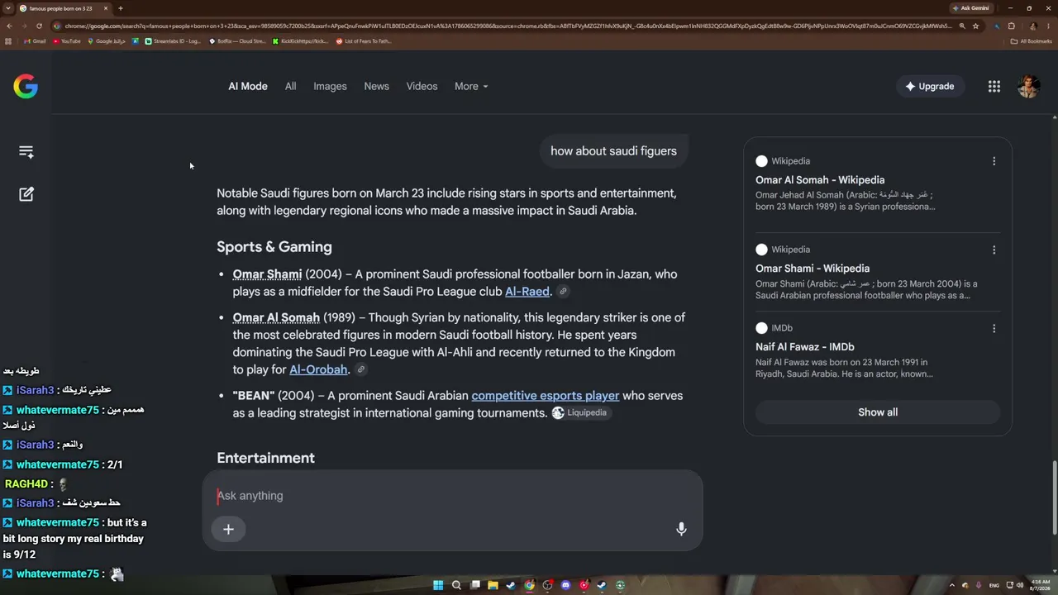Click the Ask anything input field
The width and height of the screenshot is (1058, 595).
pos(452,496)
